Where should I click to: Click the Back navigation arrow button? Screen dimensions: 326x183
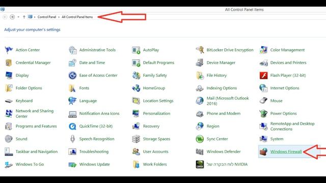click(x=5, y=17)
